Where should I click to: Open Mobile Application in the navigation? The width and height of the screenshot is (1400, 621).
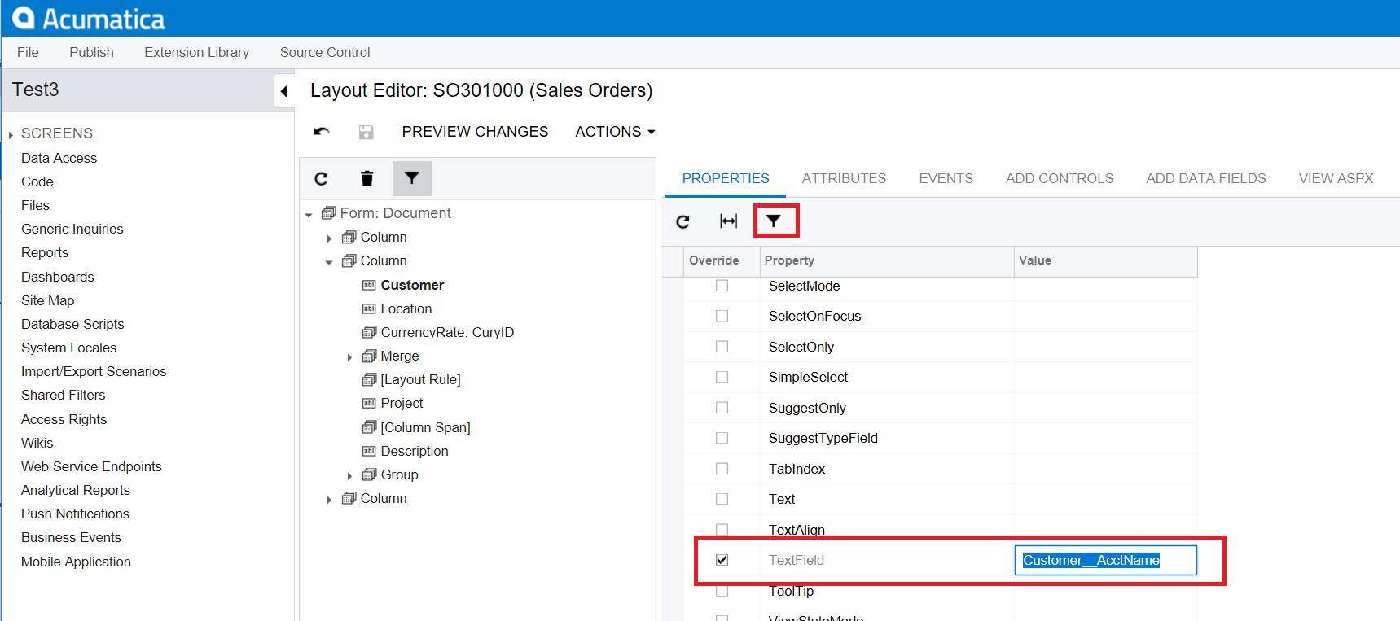[76, 562]
